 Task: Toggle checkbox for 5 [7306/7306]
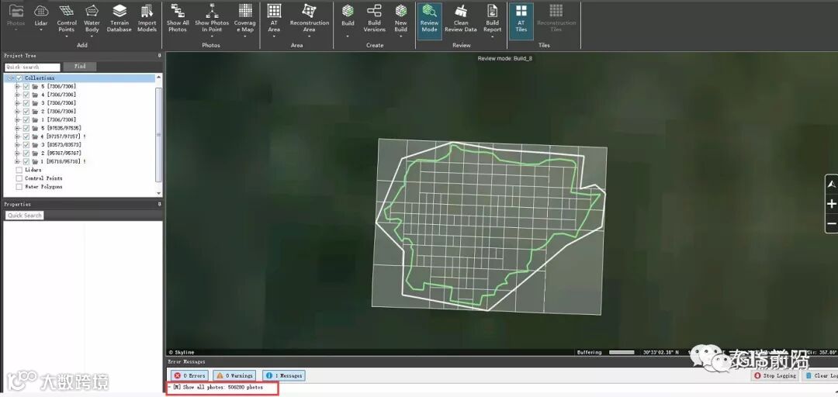pyautogui.click(x=26, y=87)
